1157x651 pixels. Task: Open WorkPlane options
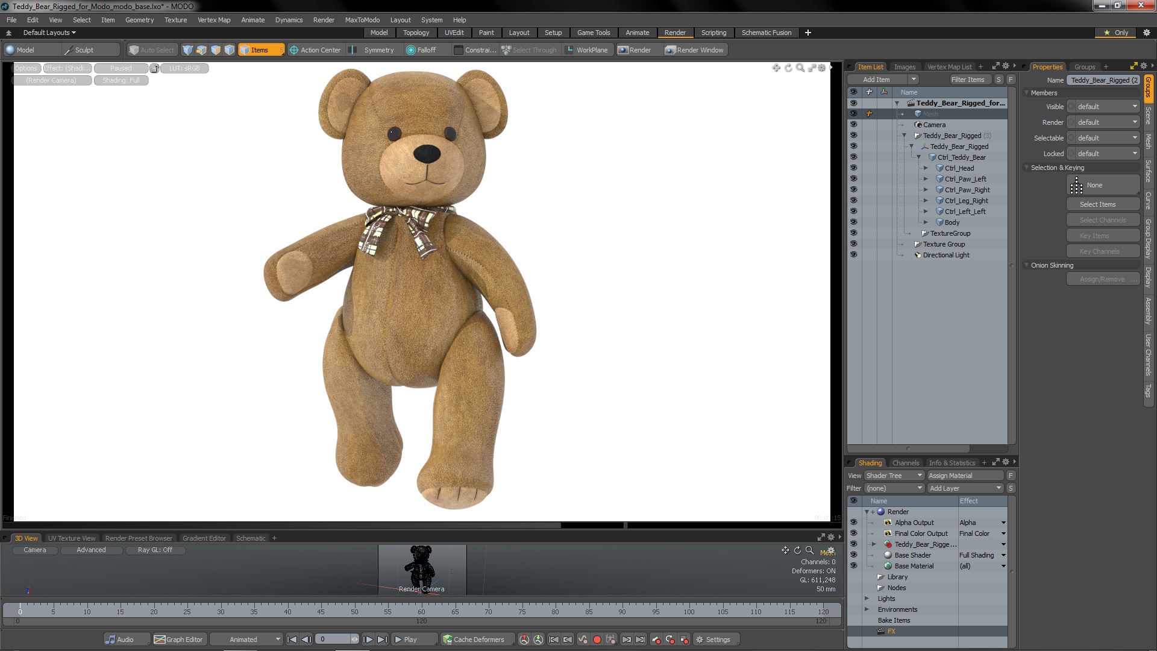(587, 50)
